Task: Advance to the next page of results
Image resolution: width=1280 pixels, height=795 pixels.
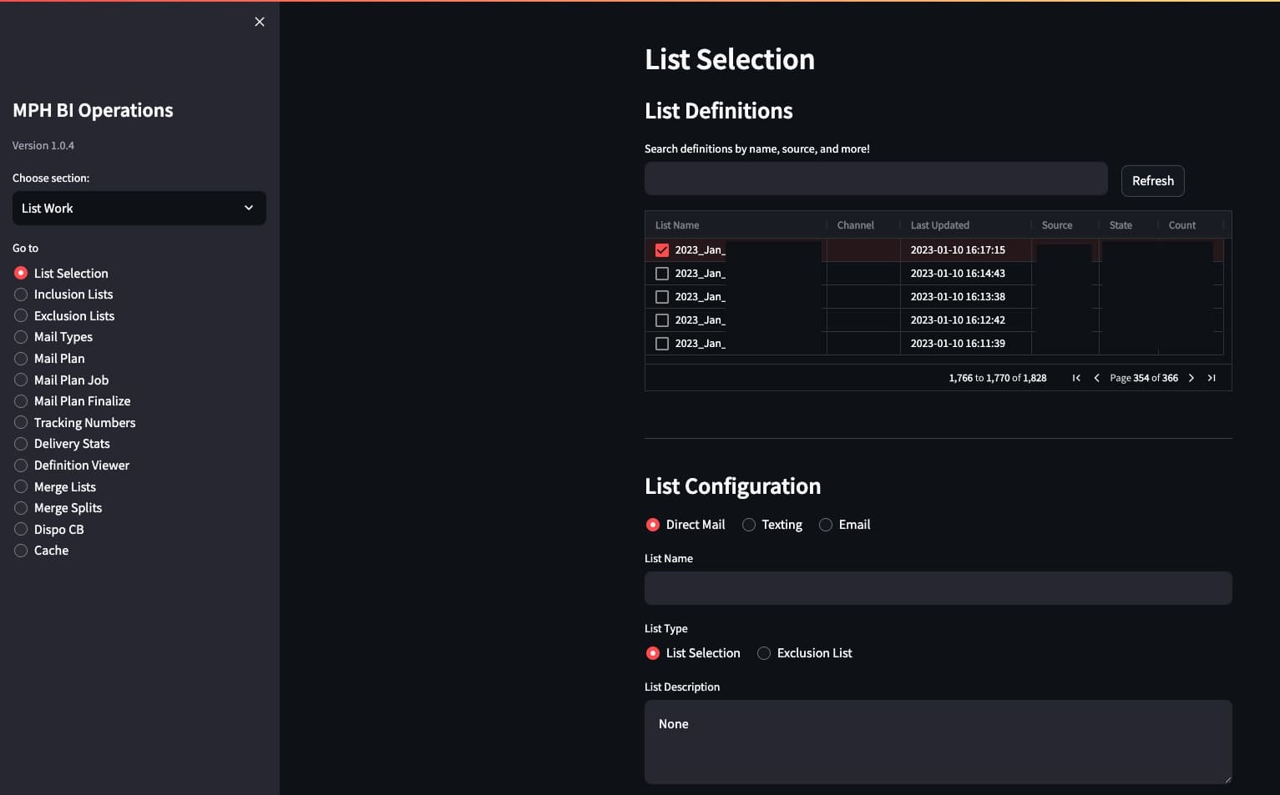Action: coord(1191,377)
